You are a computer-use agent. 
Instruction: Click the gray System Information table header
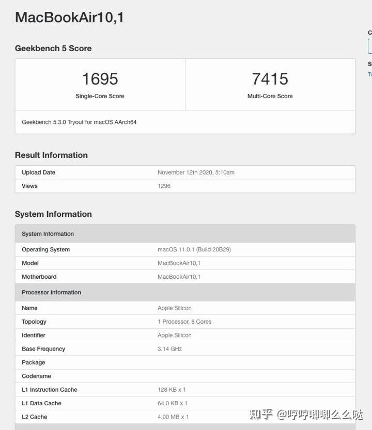[185, 234]
